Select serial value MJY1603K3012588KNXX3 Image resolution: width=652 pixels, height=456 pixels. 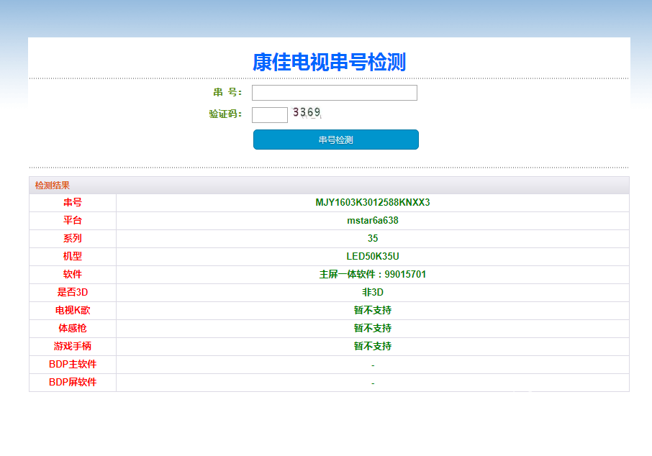[x=373, y=202]
